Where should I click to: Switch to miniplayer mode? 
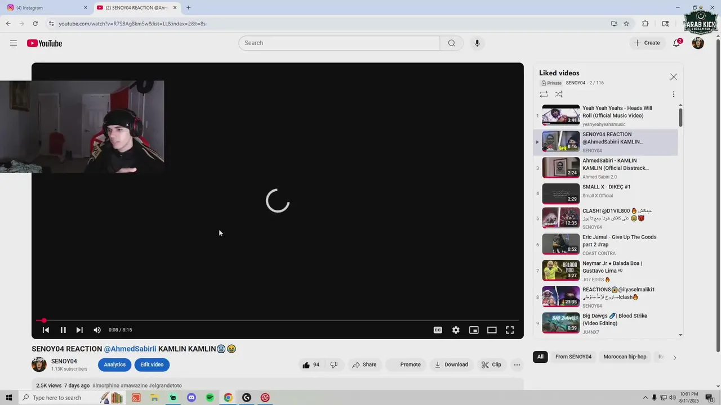click(474, 330)
